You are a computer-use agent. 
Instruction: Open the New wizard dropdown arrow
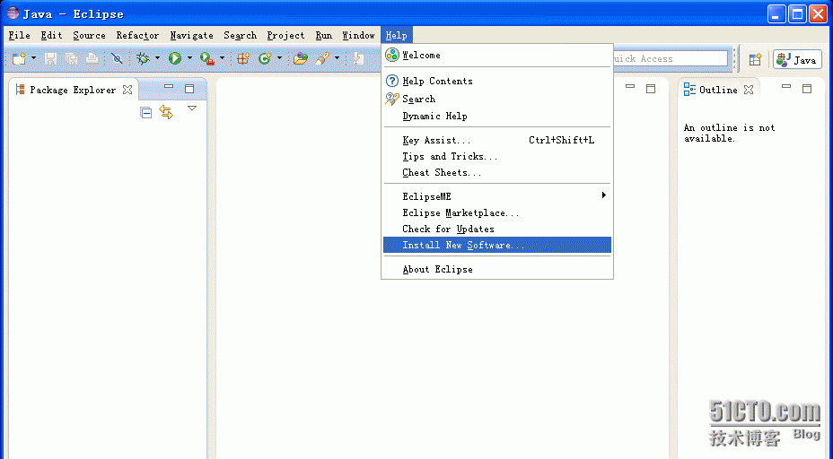(x=33, y=58)
